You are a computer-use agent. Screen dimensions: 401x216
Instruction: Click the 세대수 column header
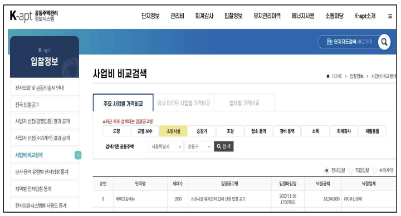click(x=178, y=184)
